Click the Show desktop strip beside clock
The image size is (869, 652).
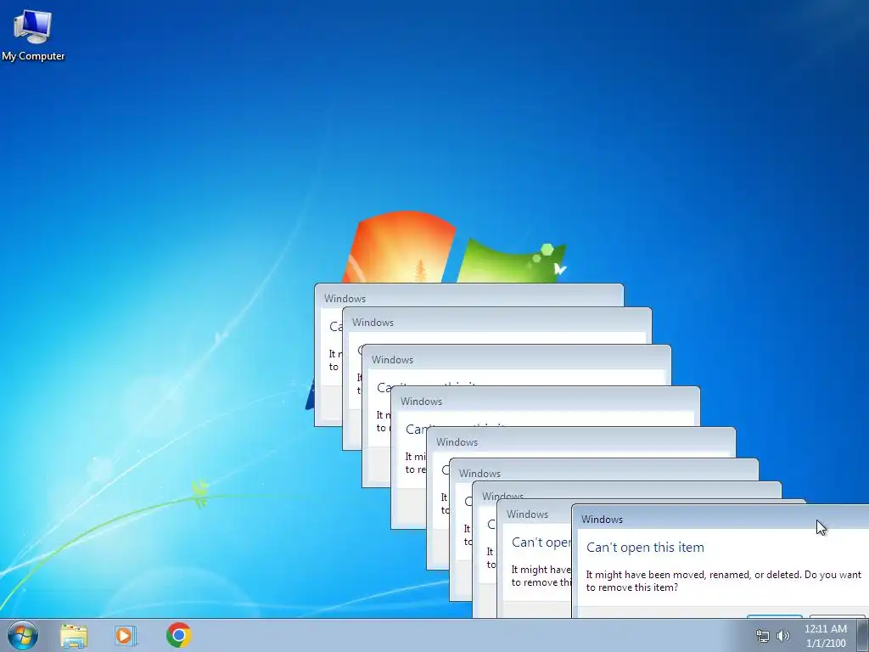(x=863, y=635)
